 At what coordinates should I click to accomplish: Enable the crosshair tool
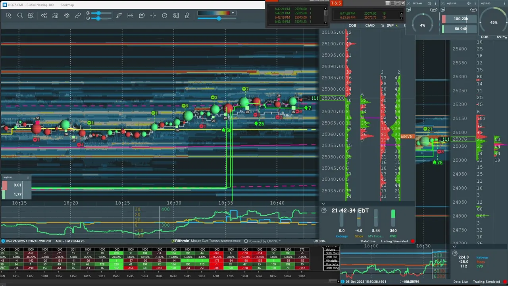click(x=153, y=15)
